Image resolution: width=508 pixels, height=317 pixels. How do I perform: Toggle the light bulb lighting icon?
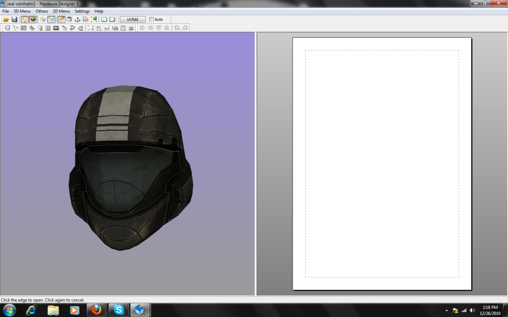(x=24, y=19)
